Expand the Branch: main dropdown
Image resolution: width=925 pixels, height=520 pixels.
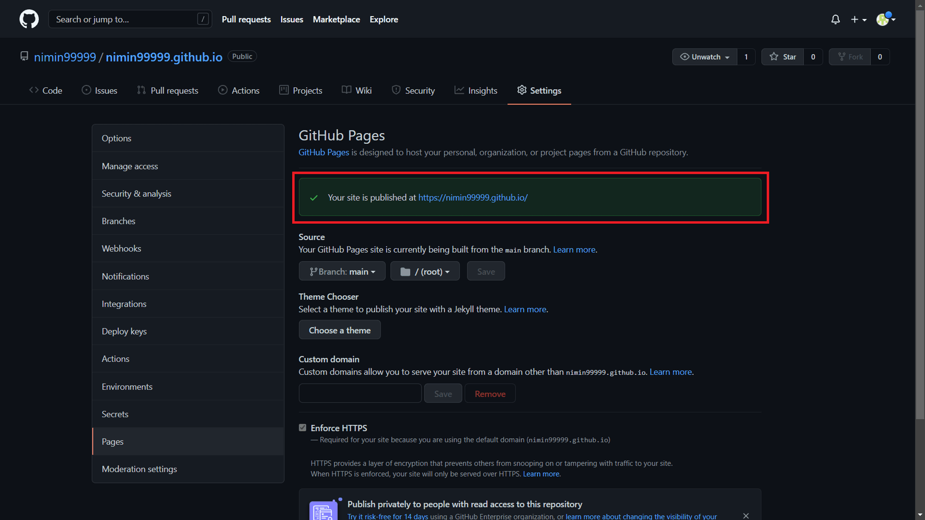click(x=342, y=271)
